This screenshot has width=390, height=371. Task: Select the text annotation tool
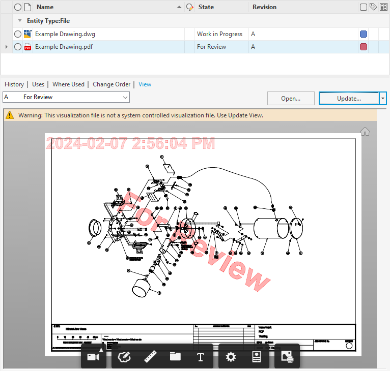201,357
